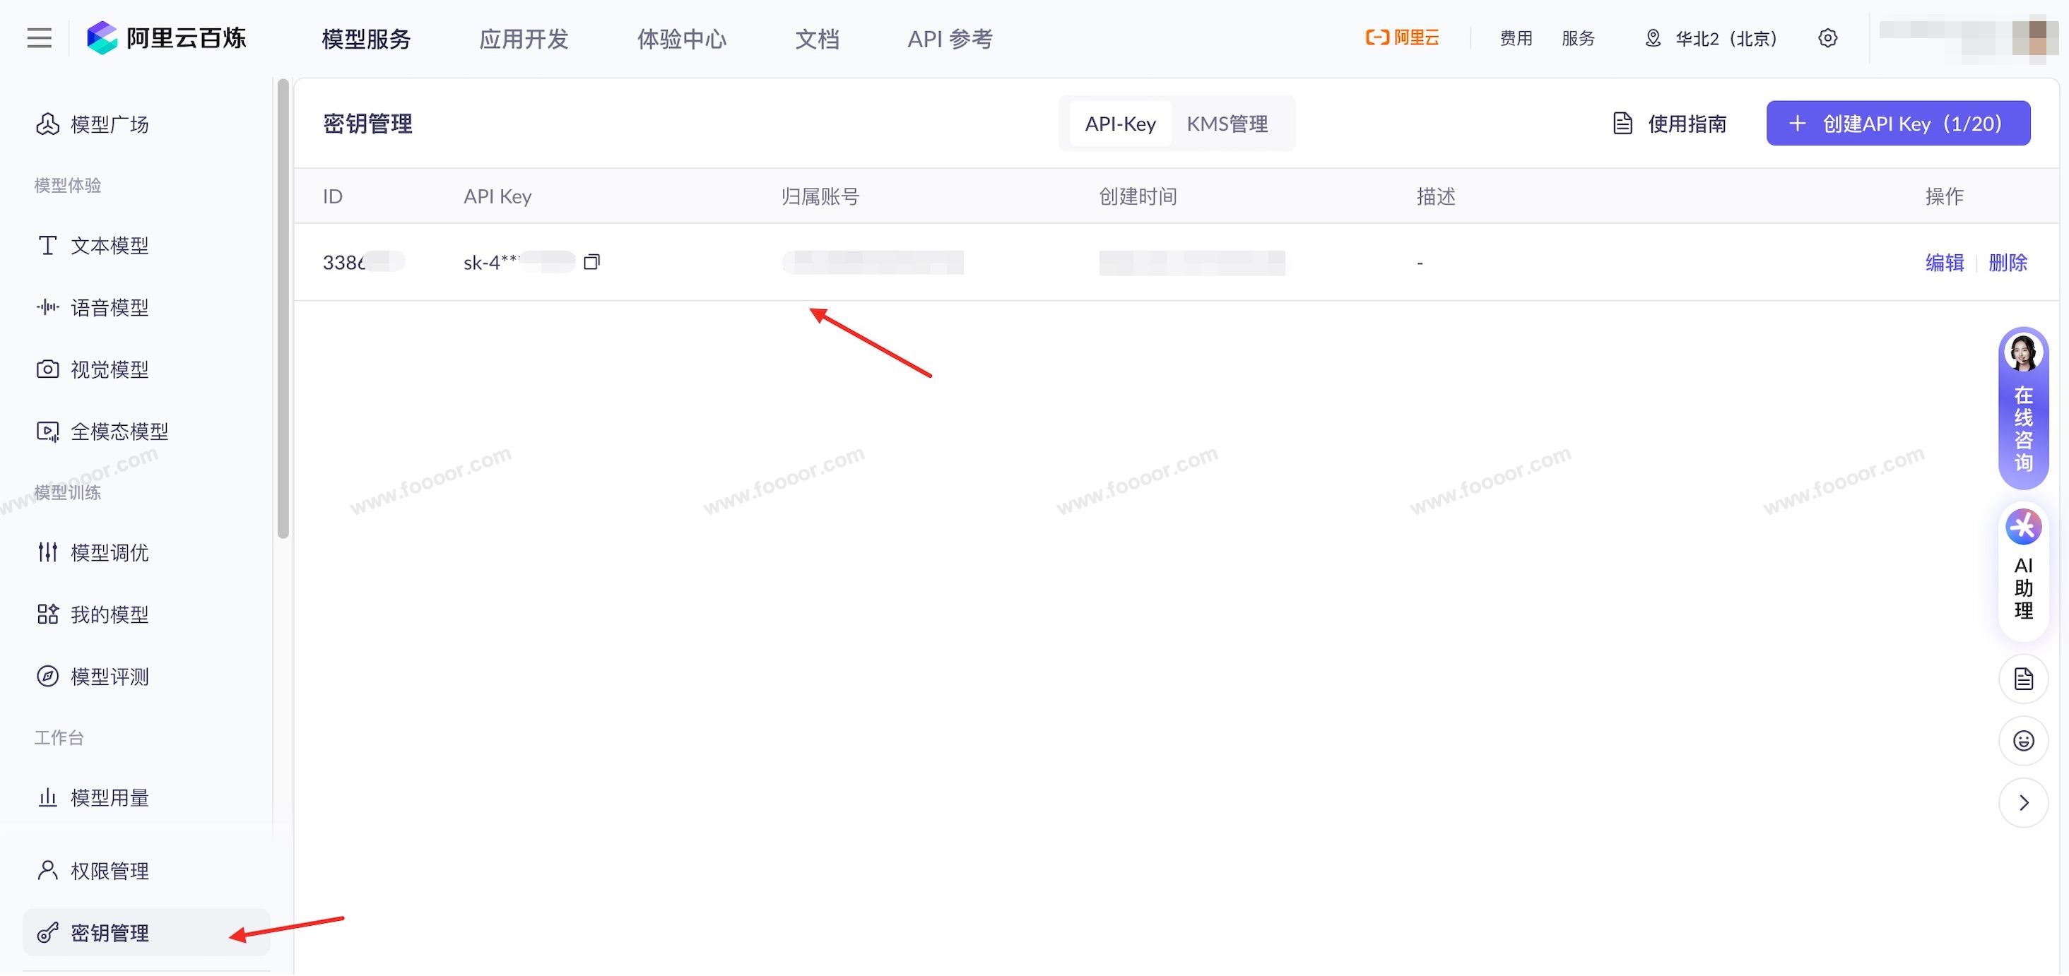
Task: Click 删除 to delete the key
Action: (2007, 263)
